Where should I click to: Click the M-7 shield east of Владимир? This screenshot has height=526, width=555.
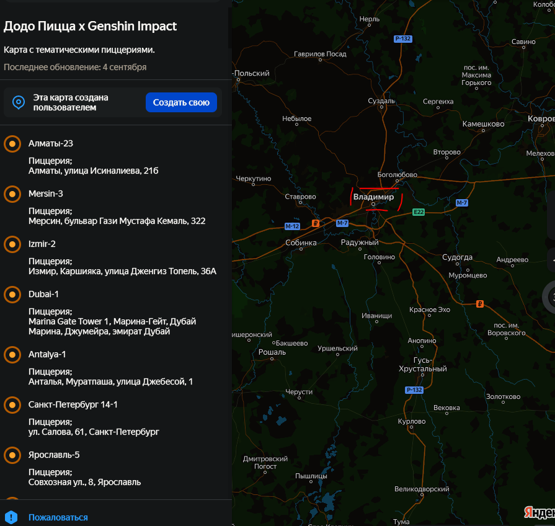tap(461, 203)
